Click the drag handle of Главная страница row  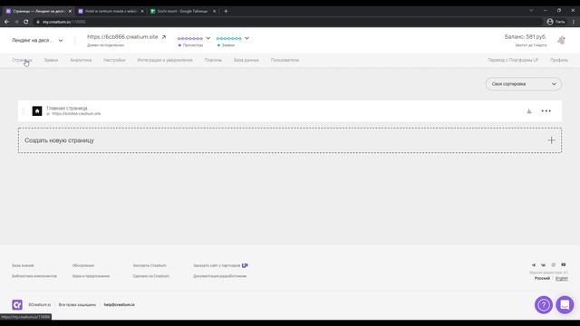(24, 110)
